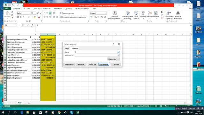Open the font size 11 dropdown
204x115 pixels.
(35, 13)
